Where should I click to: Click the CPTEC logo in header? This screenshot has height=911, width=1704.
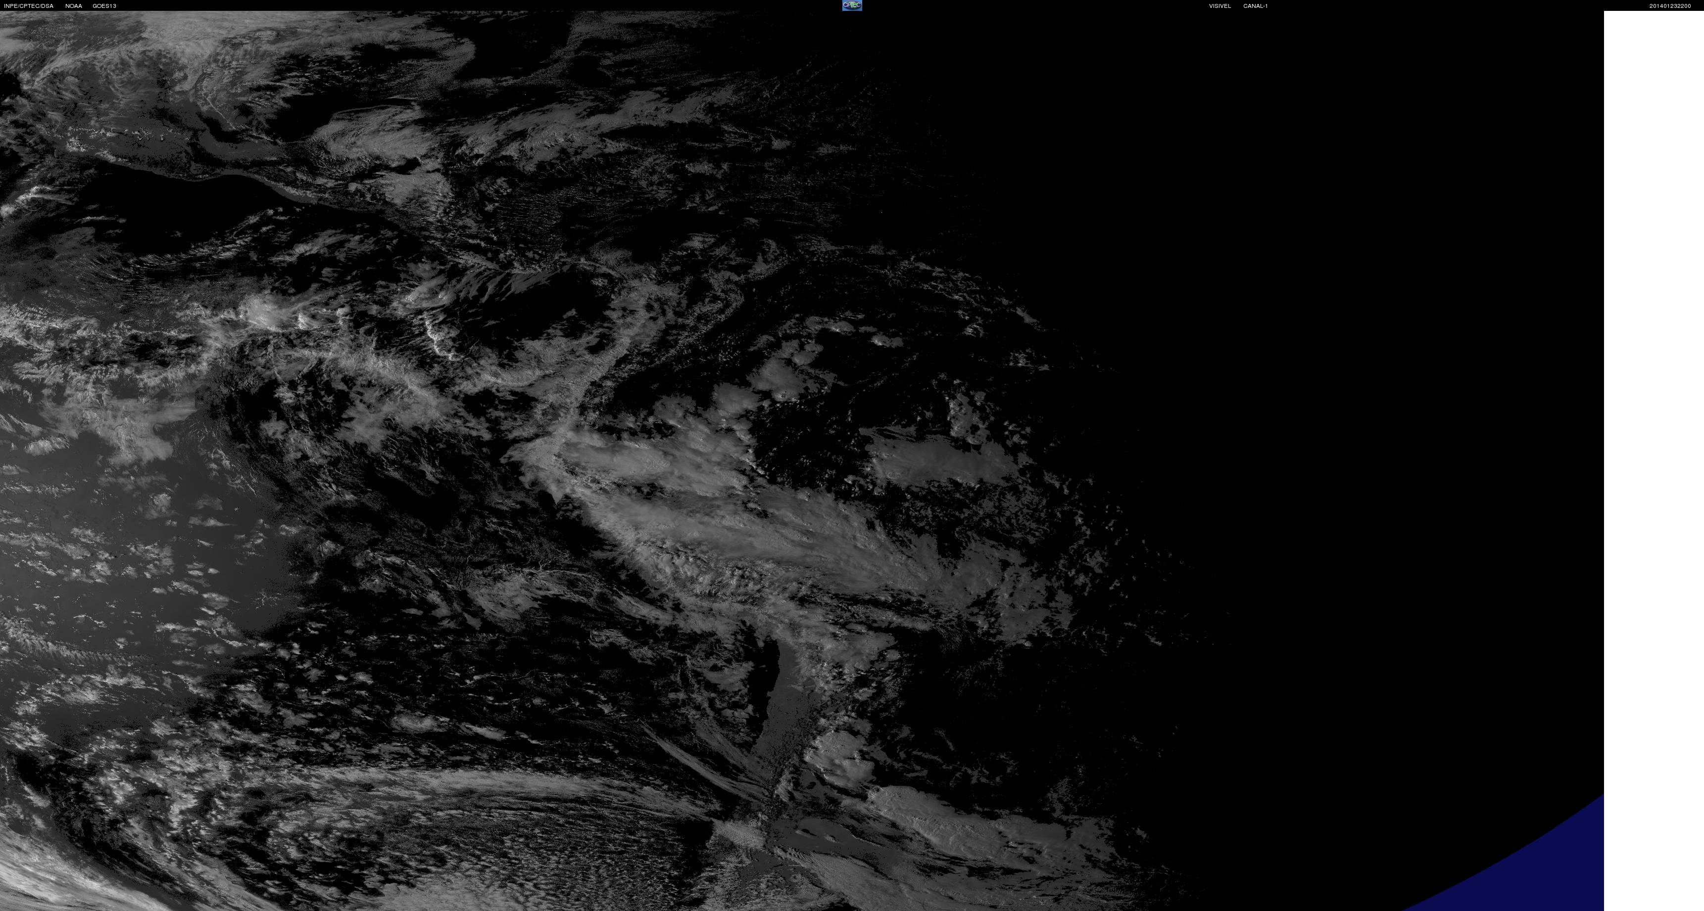point(852,5)
